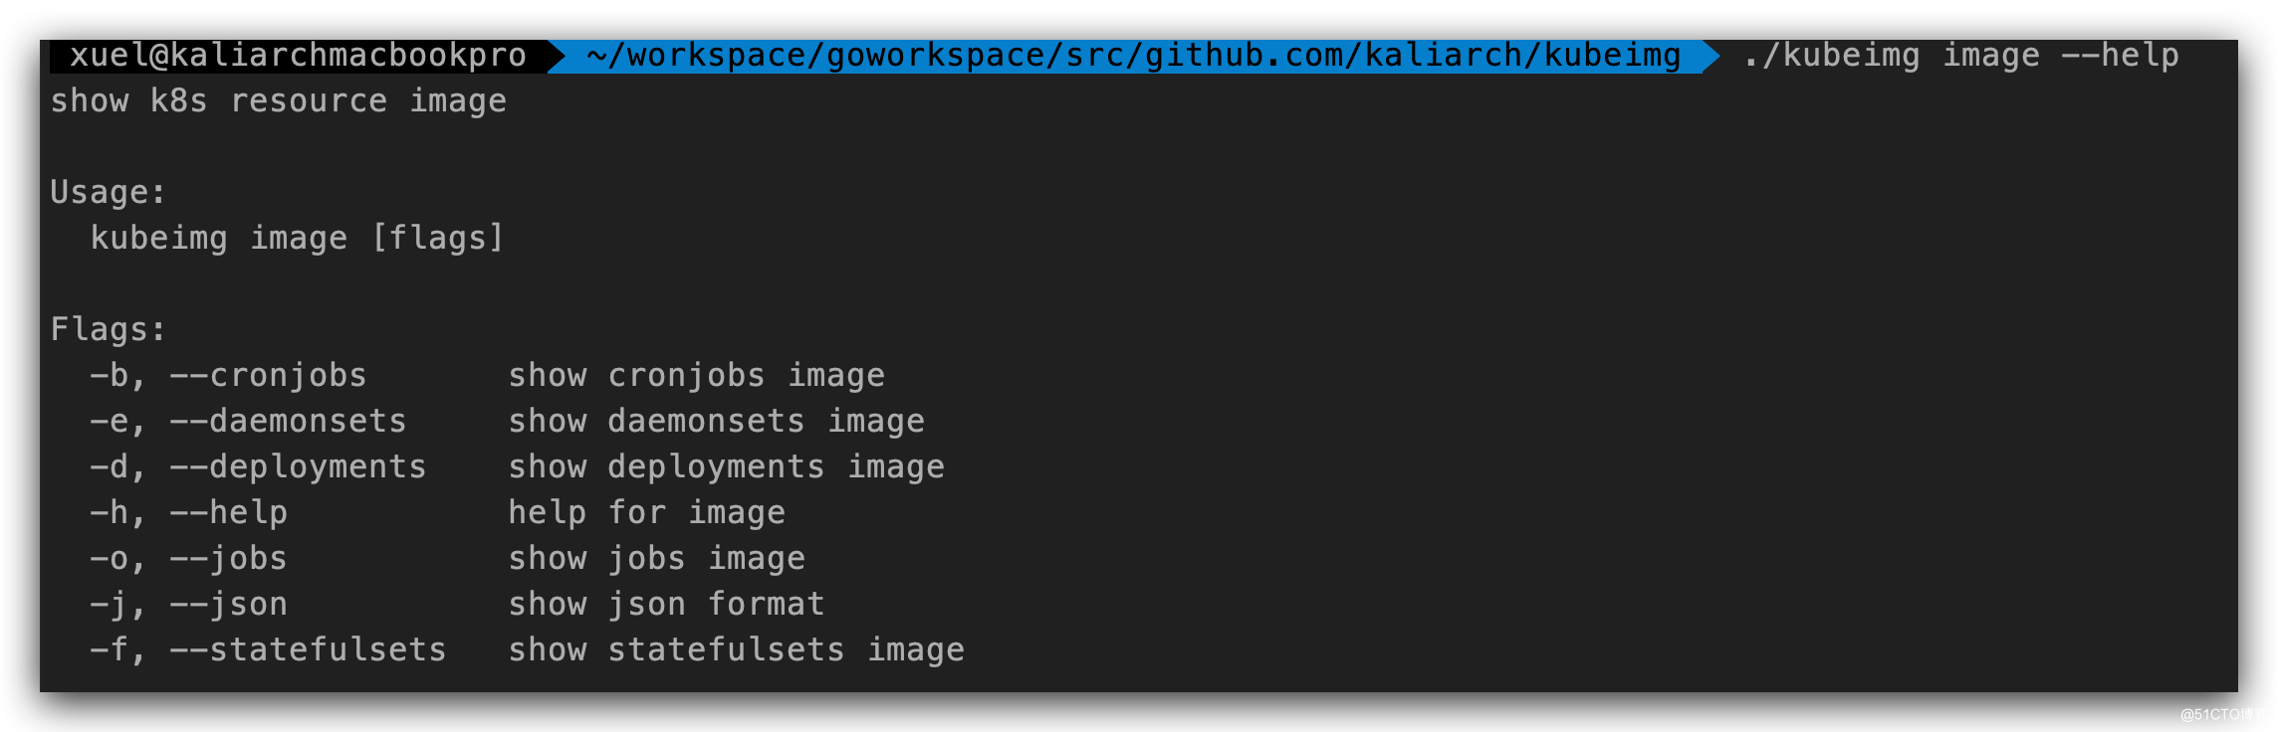
Task: Click the 'Flags:' heading
Action: coord(108,329)
